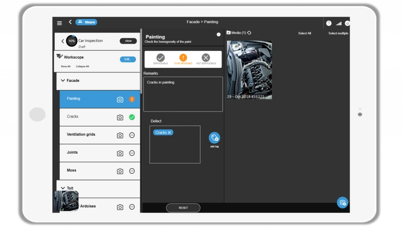This screenshot has height=250, width=402.
Task: Click Ardoises pending status icon
Action: pos(132,207)
